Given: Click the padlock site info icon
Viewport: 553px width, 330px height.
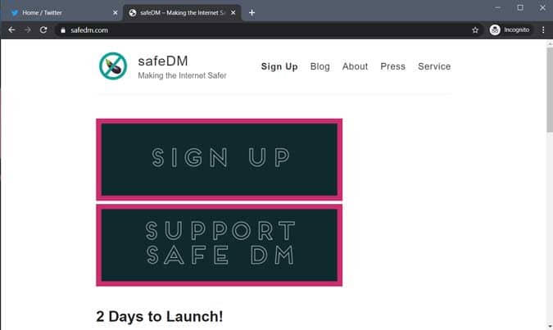Looking at the screenshot, I should [63, 30].
